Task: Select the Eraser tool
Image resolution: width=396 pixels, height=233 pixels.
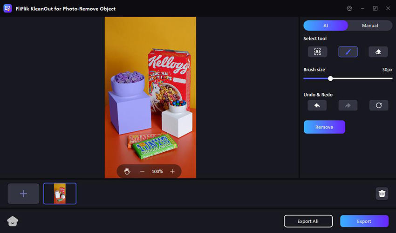Action: (x=378, y=52)
